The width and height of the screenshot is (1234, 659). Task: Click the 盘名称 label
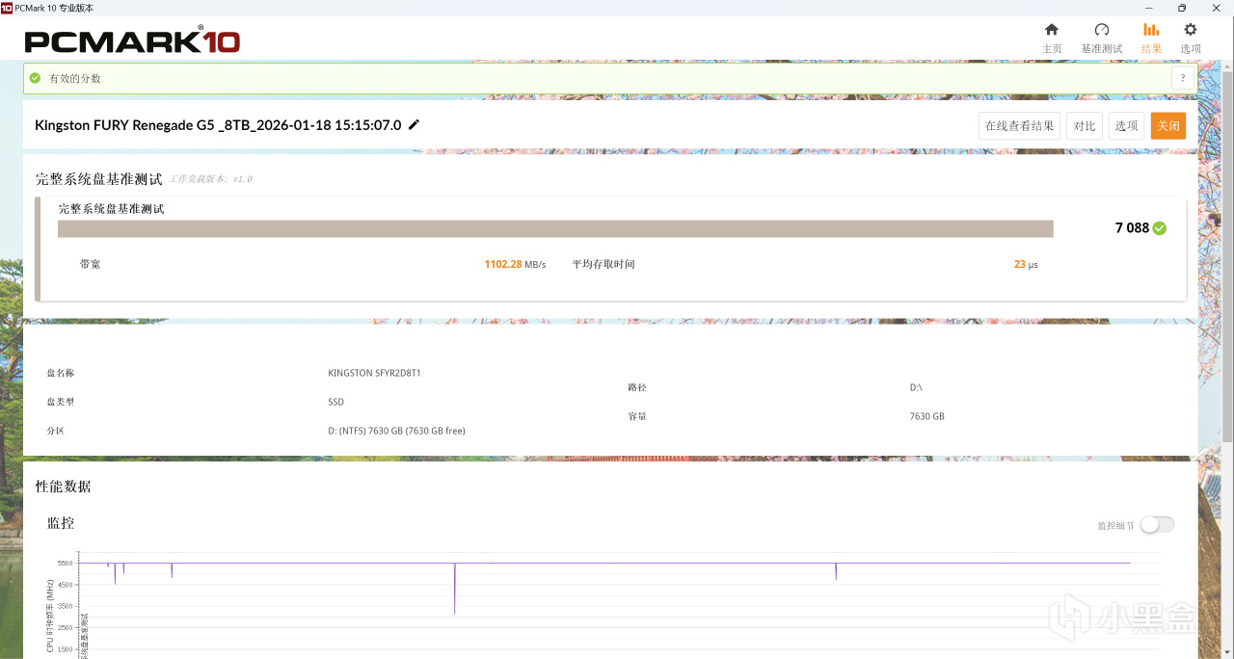[x=61, y=373]
